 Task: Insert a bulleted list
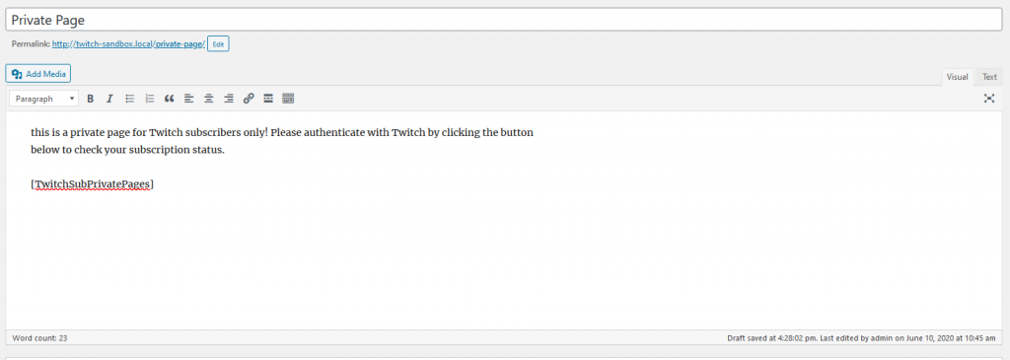[129, 99]
